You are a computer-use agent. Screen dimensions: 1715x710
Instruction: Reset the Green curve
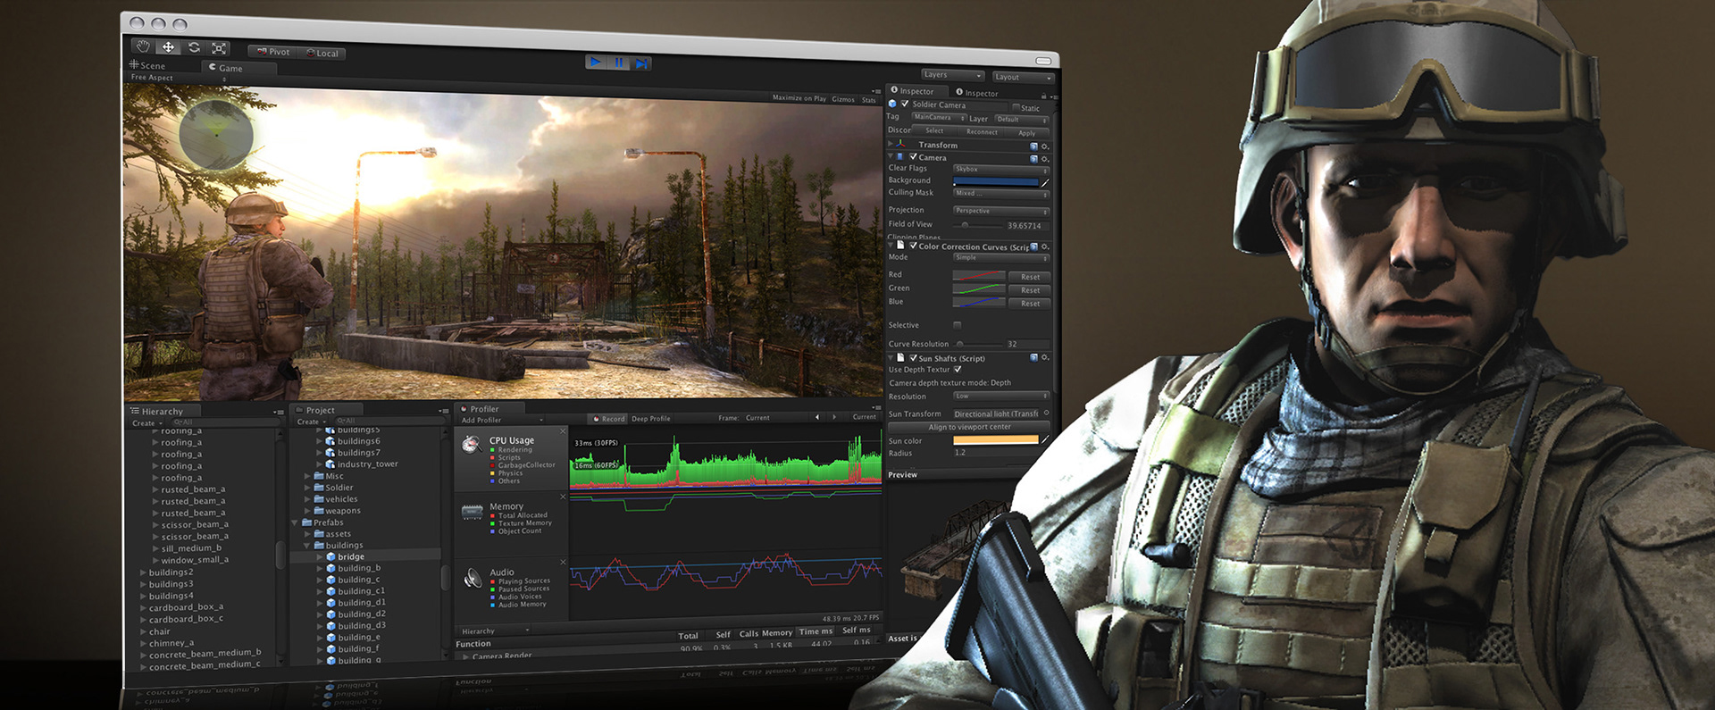click(x=1030, y=290)
